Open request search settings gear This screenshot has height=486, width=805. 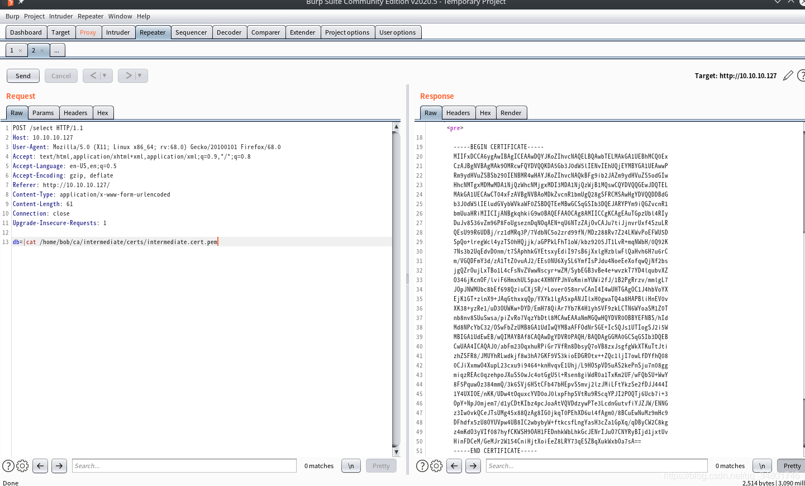[22, 466]
